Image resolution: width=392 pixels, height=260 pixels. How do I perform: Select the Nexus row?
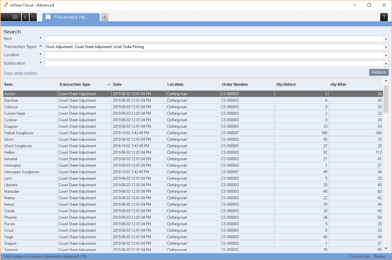click(193, 204)
